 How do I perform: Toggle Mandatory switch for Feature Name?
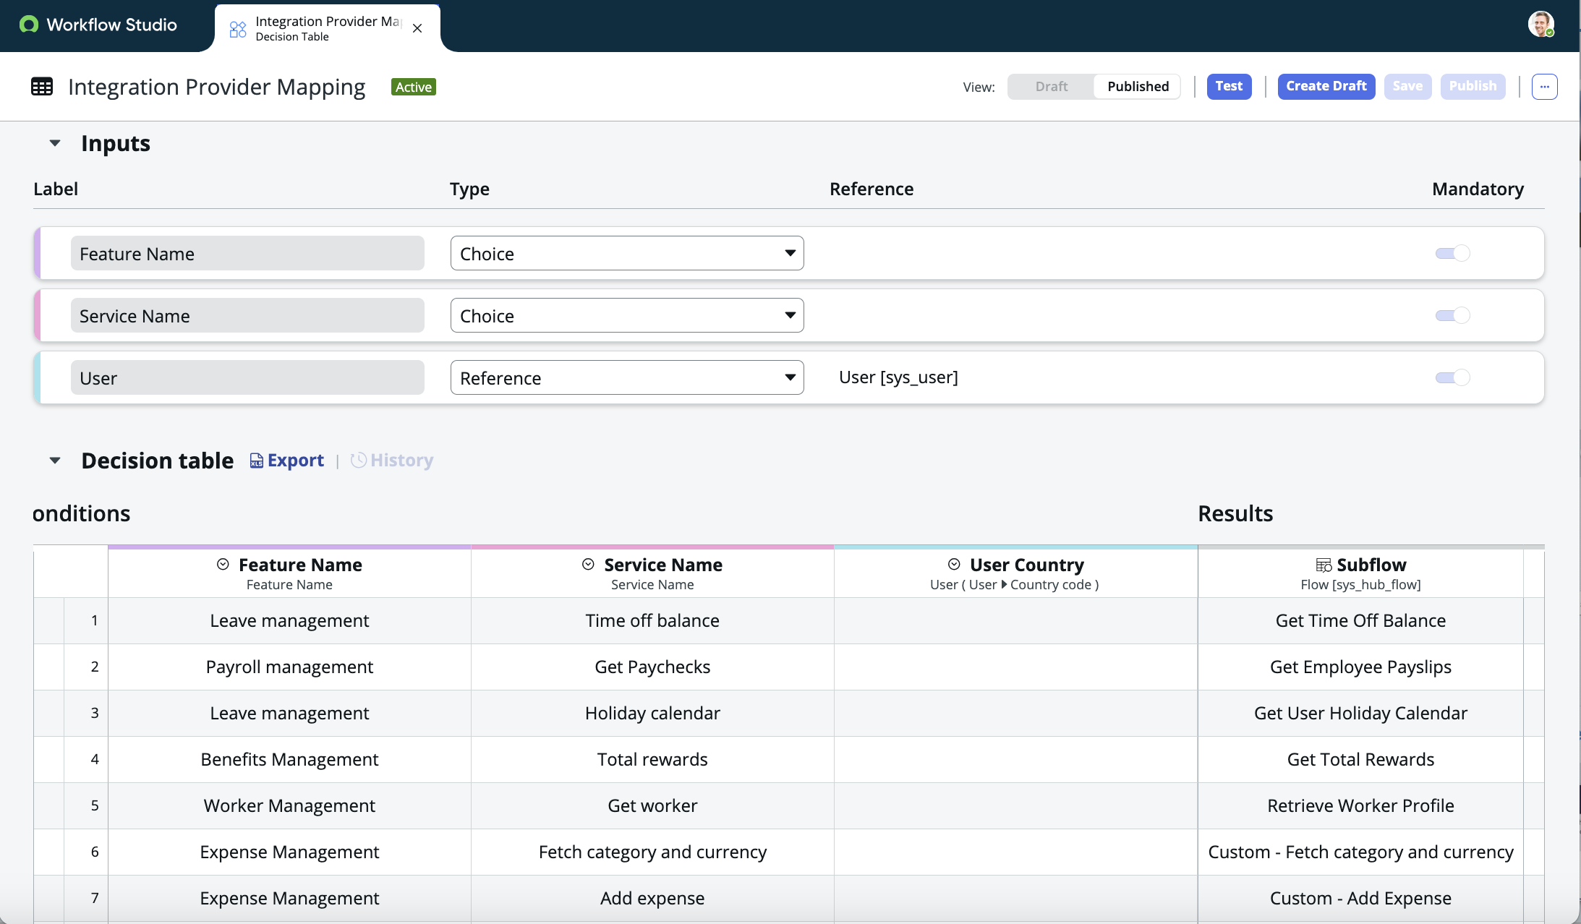[x=1452, y=253]
